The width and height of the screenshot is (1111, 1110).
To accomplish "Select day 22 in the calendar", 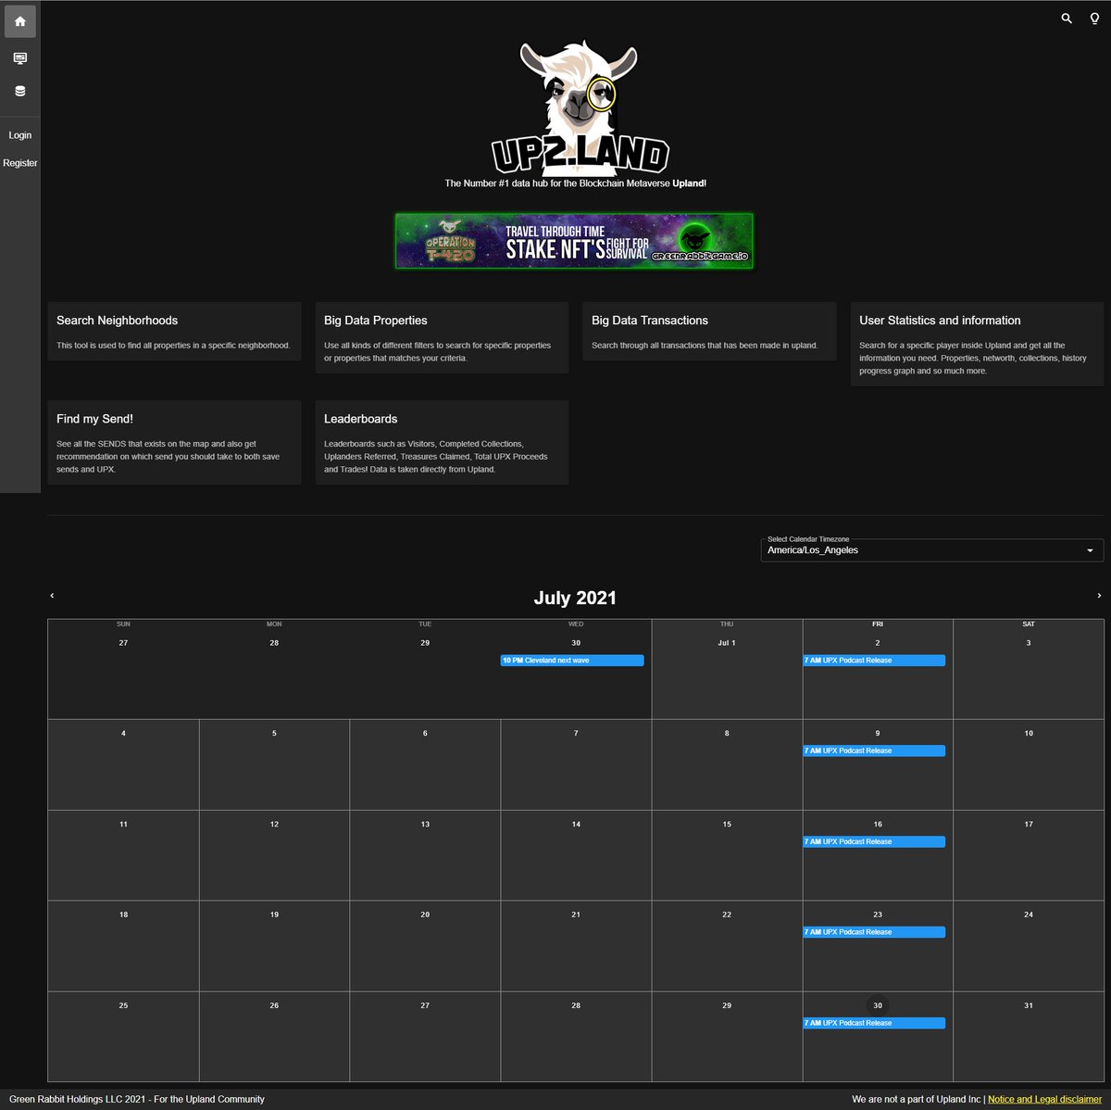I will [x=727, y=914].
